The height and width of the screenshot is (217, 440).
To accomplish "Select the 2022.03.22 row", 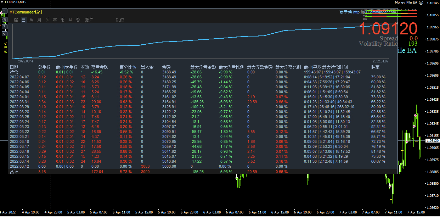I will [x=203, y=132].
